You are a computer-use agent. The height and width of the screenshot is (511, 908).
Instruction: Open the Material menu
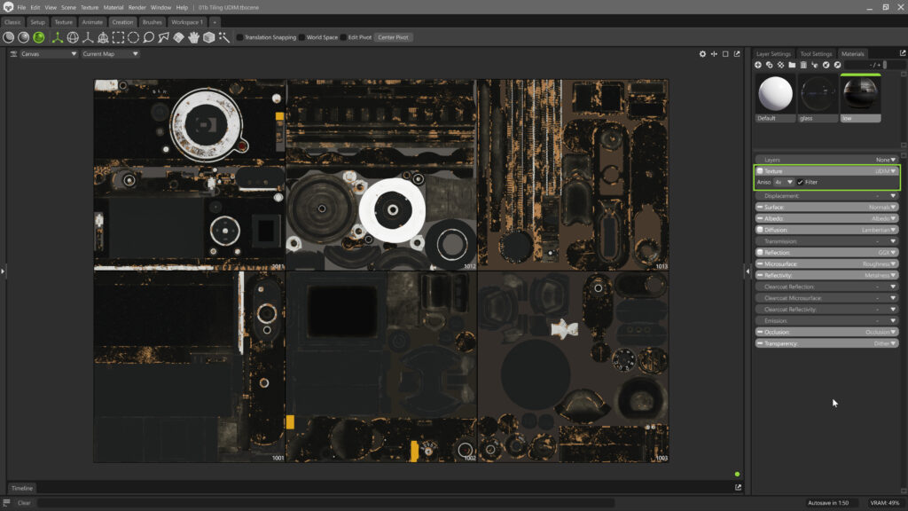click(113, 7)
